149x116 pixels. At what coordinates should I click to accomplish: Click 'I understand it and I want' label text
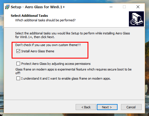pos(66,78)
